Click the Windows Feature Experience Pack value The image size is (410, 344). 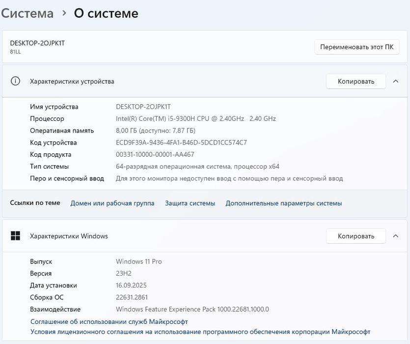tap(192, 310)
